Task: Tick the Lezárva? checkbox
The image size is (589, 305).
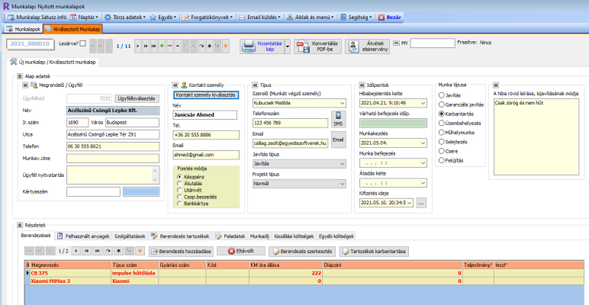Action: click(82, 43)
